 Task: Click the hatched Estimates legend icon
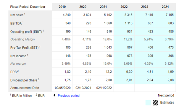[x=155, y=103]
